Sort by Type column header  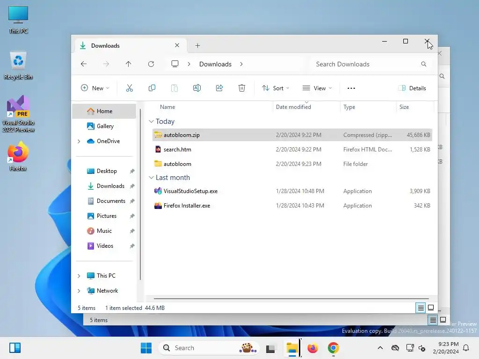349,107
